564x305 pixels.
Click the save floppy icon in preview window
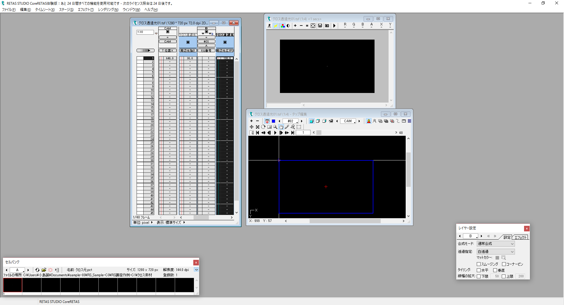coord(320,26)
